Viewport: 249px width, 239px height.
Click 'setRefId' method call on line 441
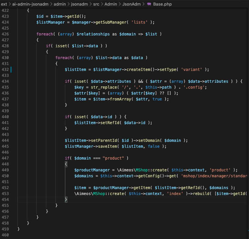coord(110,123)
